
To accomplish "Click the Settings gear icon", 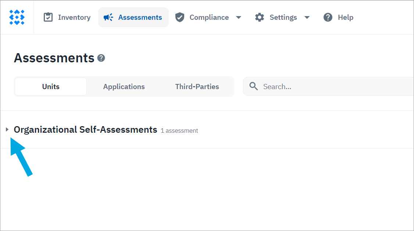I will pos(260,17).
